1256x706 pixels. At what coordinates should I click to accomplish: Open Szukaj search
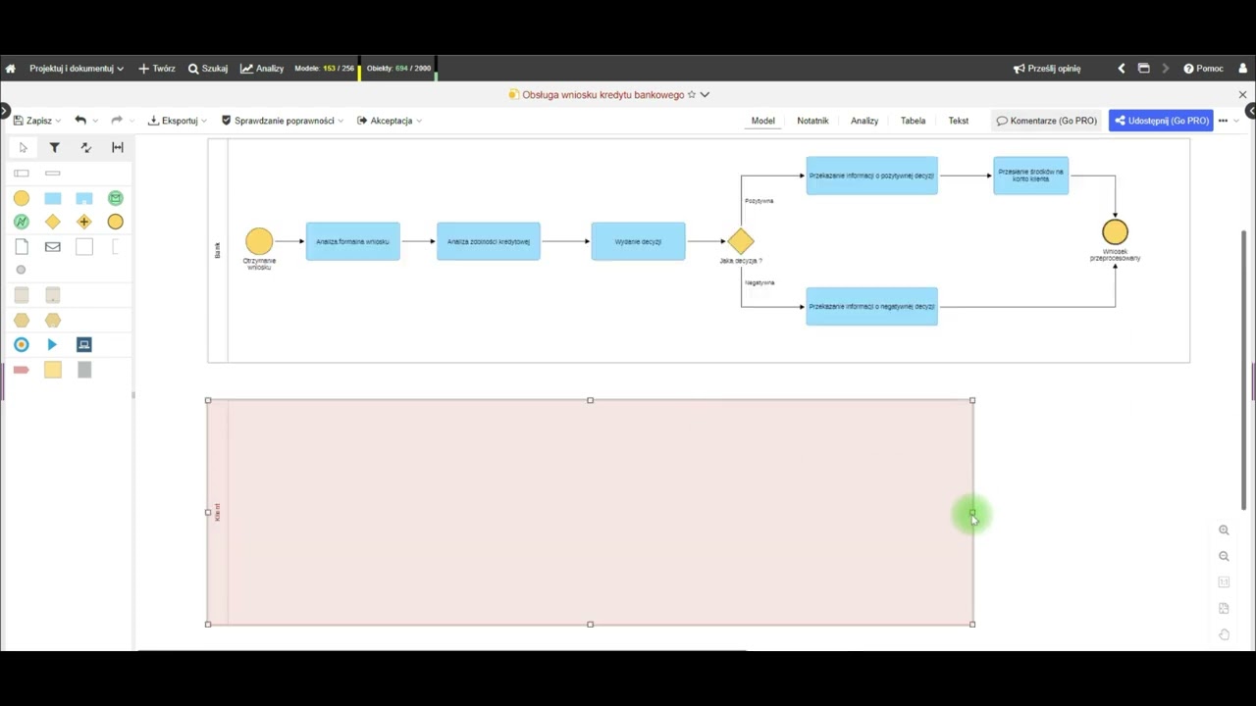click(x=208, y=69)
